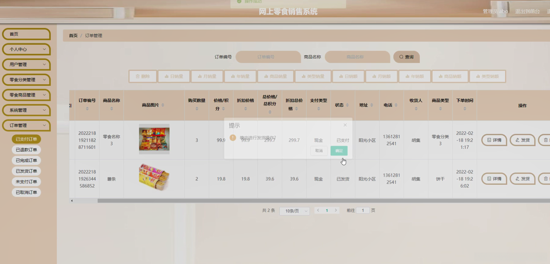Click the 查询 search button
550x264 pixels.
coord(406,57)
